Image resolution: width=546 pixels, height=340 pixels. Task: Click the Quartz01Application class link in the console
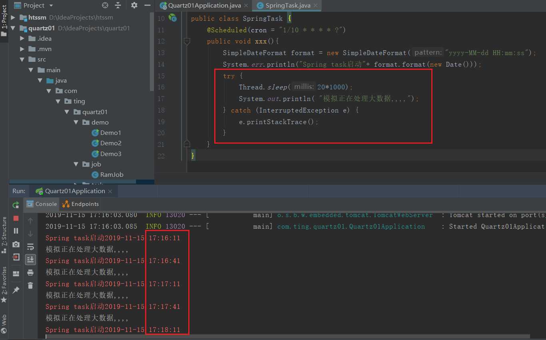(x=351, y=226)
